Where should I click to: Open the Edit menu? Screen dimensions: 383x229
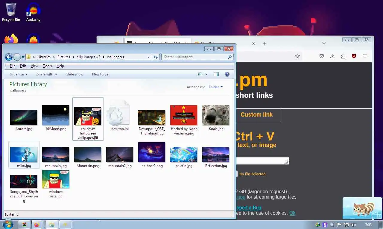point(23,66)
